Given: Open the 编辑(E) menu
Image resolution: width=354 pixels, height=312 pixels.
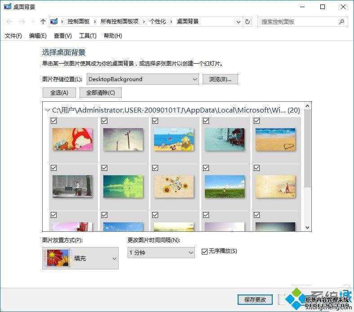Looking at the screenshot, I should pos(38,36).
